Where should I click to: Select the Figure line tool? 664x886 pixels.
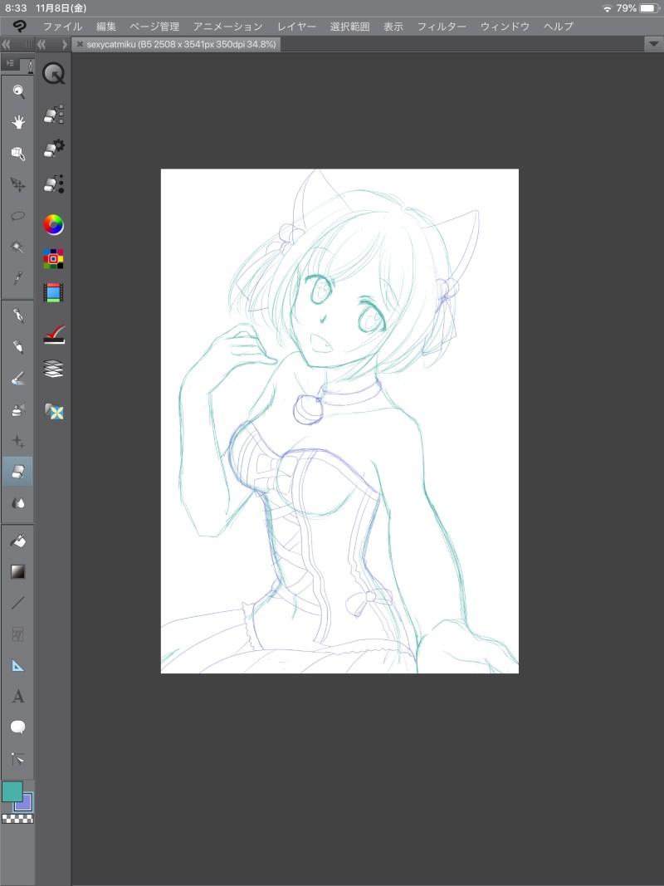coord(18,603)
